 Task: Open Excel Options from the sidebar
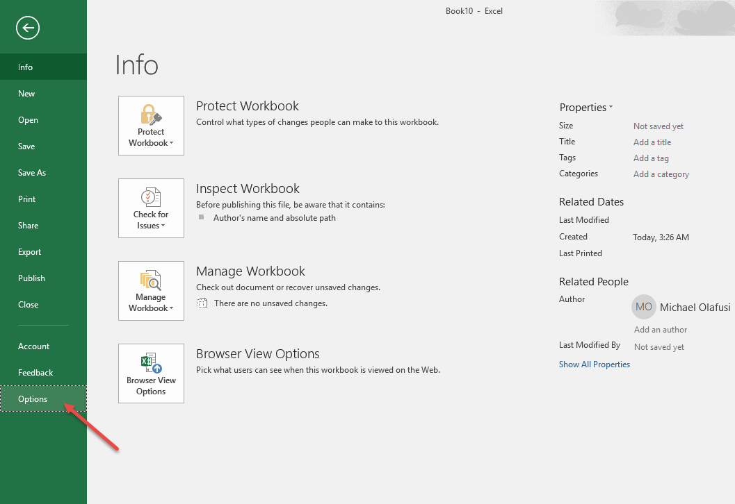tap(43, 398)
